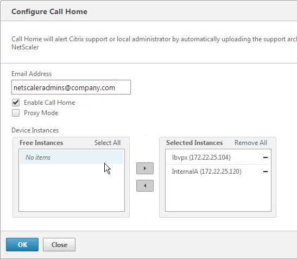This screenshot has width=297, height=259.
Task: Click empty area of Free Instances list
Action: (72, 187)
